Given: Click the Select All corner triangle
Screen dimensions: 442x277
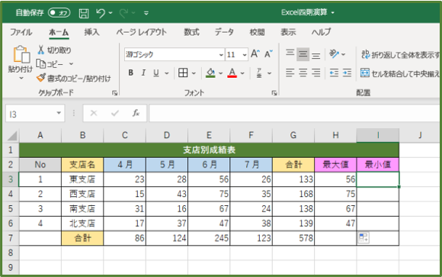Looking at the screenshot, I should pyautogui.click(x=12, y=136).
